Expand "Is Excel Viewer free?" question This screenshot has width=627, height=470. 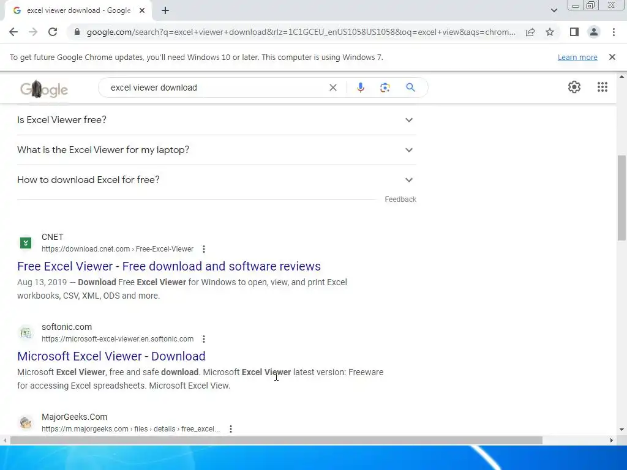pos(217,120)
